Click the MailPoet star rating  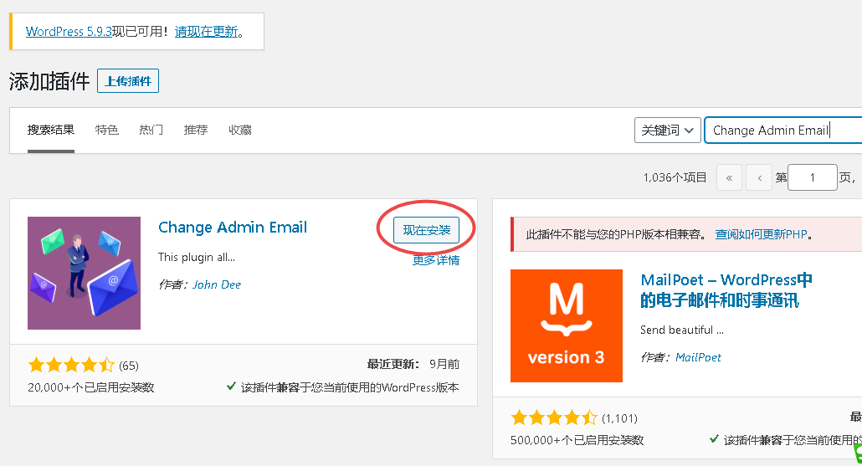[553, 417]
